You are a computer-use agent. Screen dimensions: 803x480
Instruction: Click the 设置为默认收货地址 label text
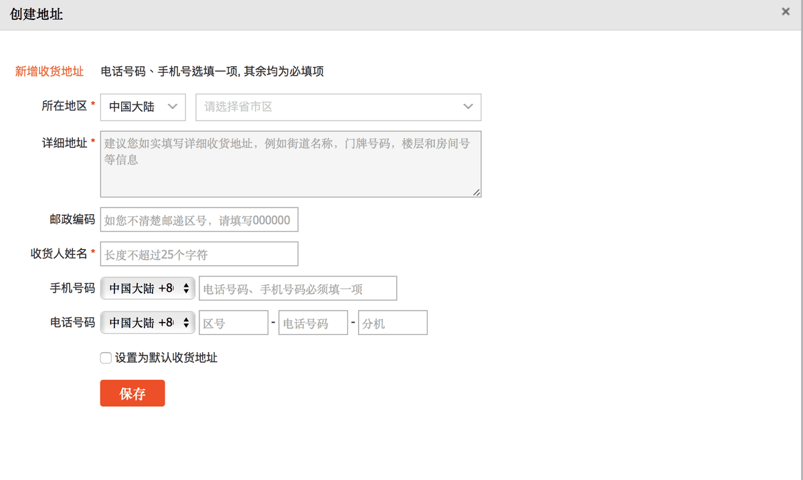tap(166, 358)
